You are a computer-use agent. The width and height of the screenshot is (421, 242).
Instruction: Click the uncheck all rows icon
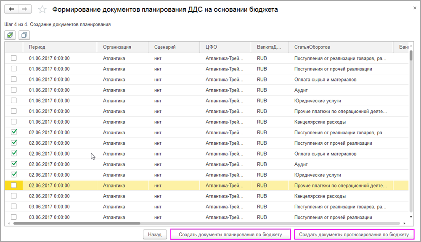tap(24, 35)
